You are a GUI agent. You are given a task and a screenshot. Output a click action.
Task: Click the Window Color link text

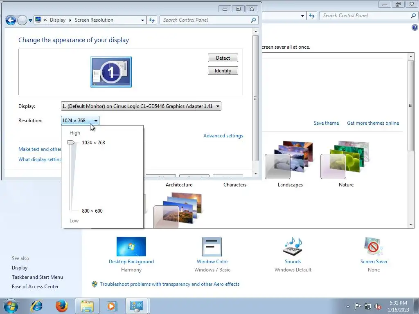(x=212, y=262)
